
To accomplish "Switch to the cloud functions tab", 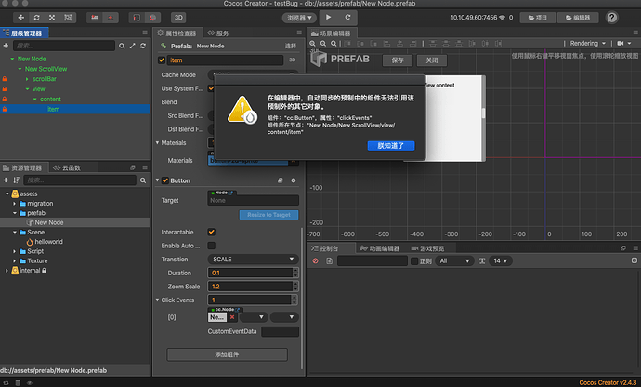I will tap(67, 167).
